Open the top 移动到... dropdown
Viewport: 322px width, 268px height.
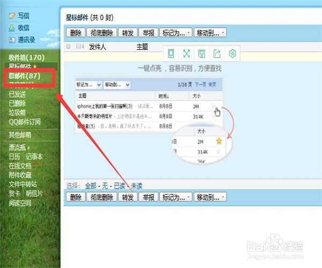tap(210, 33)
